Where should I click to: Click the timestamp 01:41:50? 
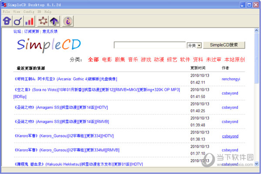(198, 97)
